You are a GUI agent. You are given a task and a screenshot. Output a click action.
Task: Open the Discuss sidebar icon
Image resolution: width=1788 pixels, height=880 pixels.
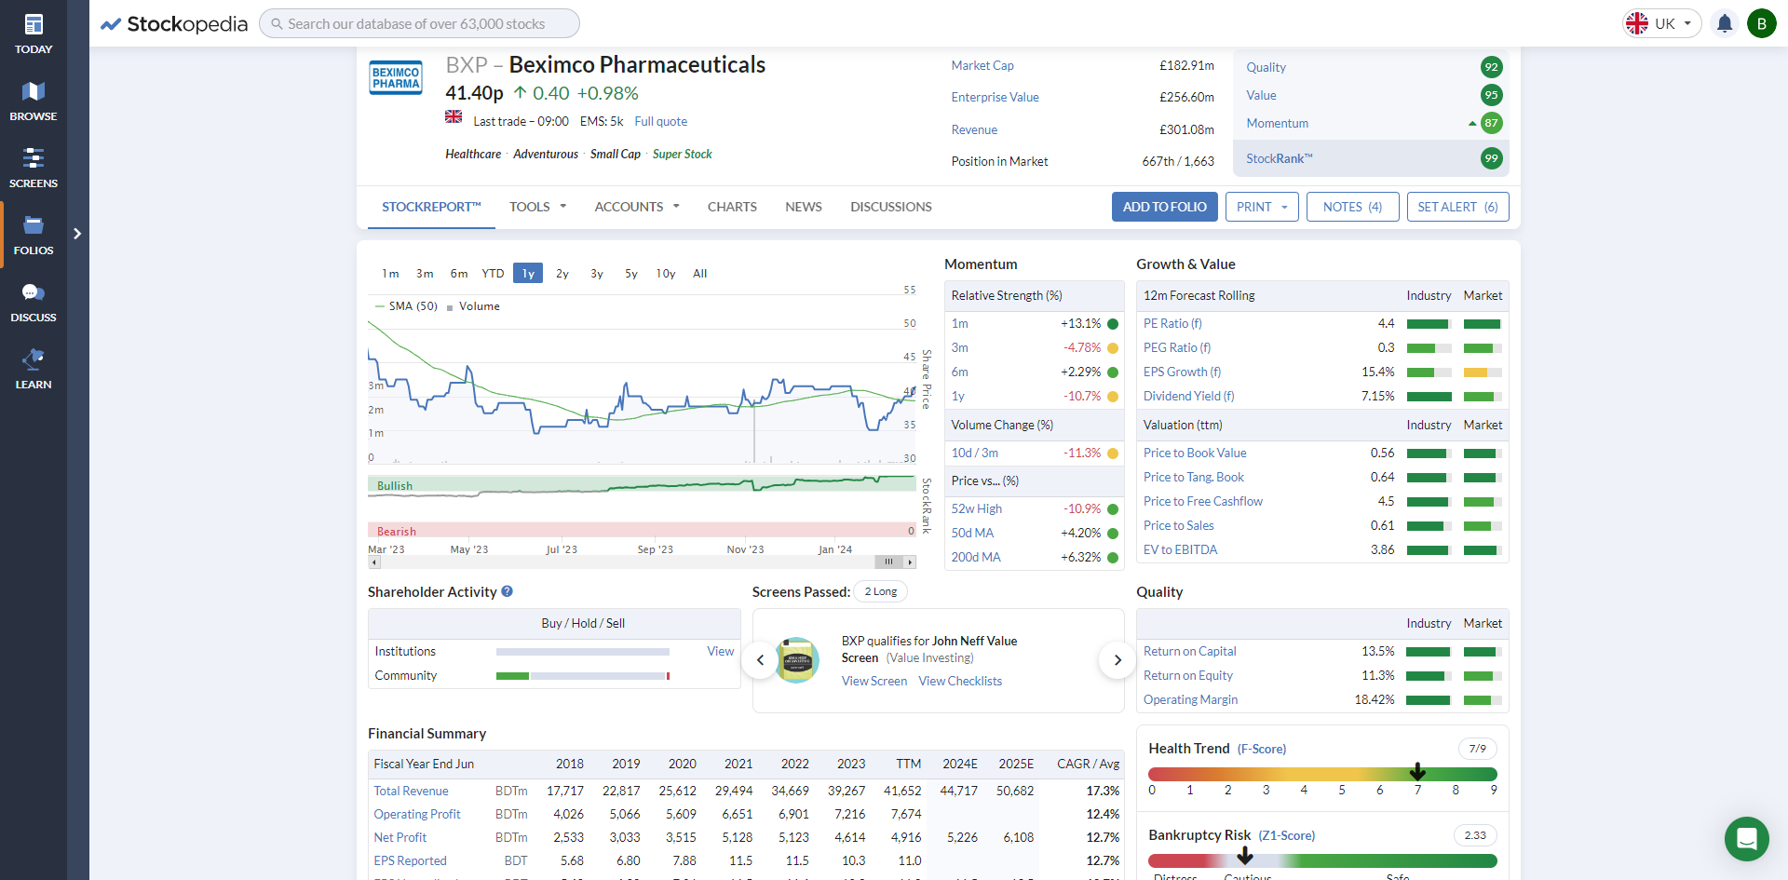pyautogui.click(x=34, y=303)
